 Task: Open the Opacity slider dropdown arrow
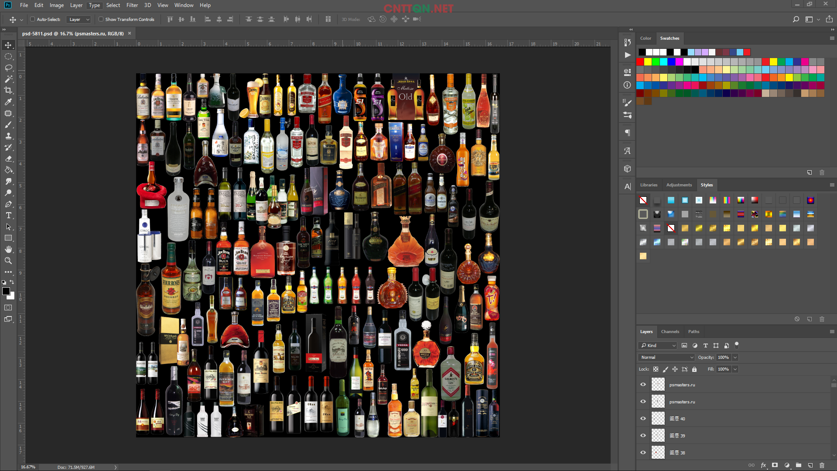[x=735, y=358]
